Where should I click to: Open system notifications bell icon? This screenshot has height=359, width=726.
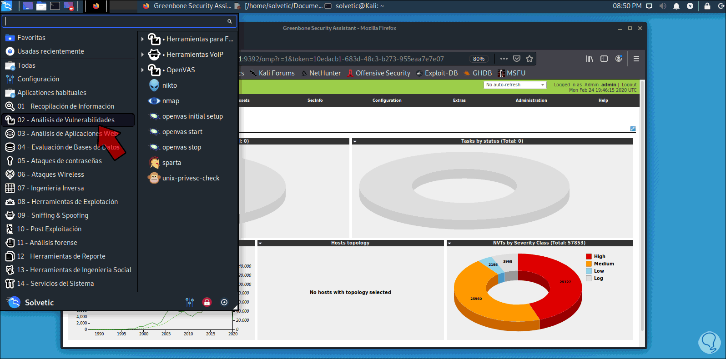[676, 6]
